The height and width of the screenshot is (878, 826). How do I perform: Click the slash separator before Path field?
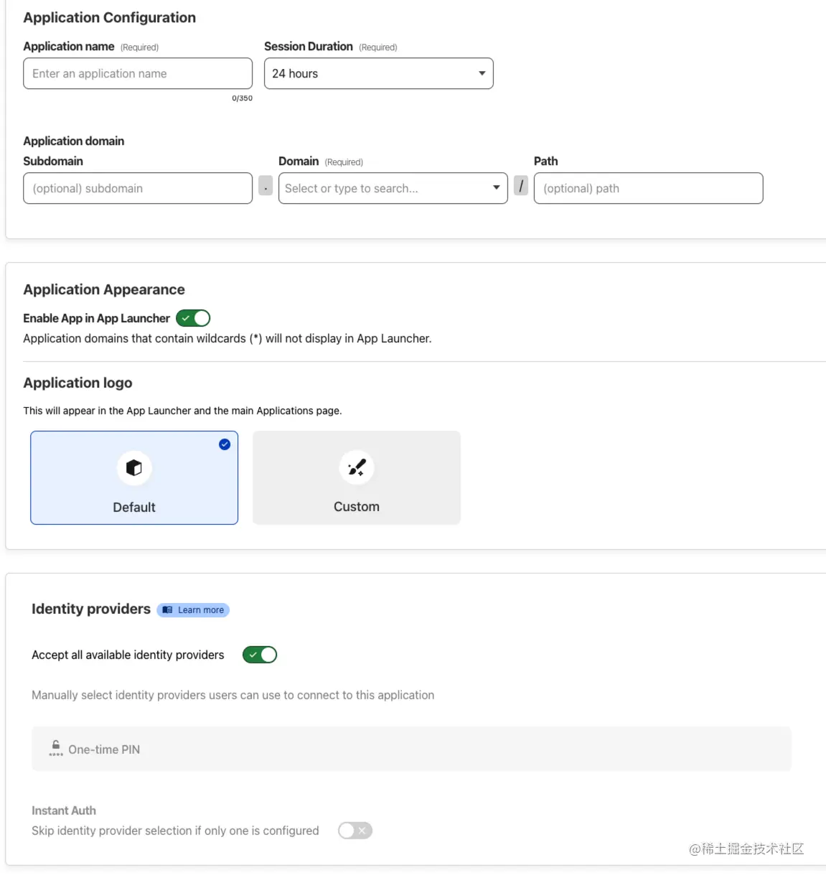coord(521,186)
